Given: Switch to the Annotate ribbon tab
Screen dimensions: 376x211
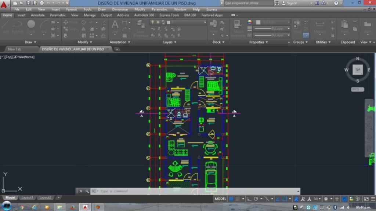Looking at the screenshot, I should (37, 15).
